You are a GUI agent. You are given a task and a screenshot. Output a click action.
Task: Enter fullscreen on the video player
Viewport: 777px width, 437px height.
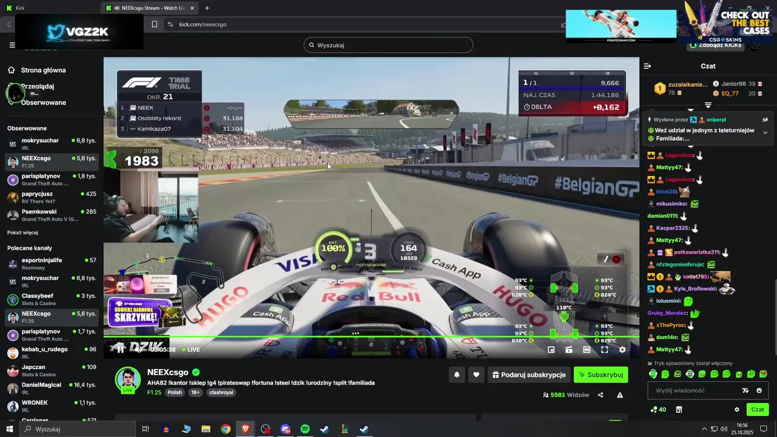pos(605,350)
